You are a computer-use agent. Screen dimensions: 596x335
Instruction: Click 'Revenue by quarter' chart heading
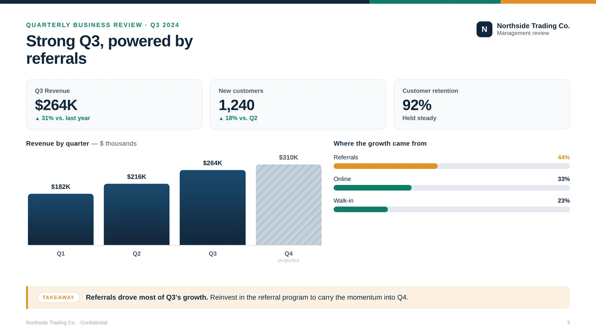tap(57, 144)
